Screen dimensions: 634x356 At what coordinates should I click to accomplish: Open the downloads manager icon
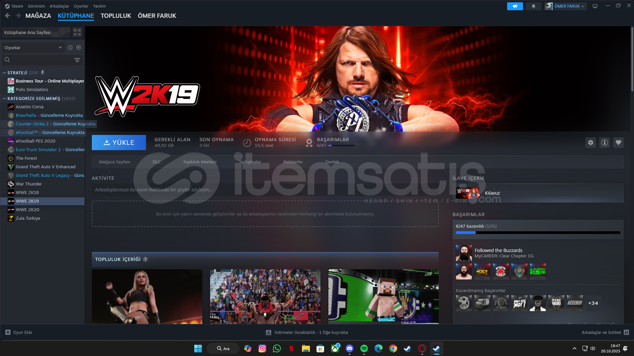coord(269,333)
